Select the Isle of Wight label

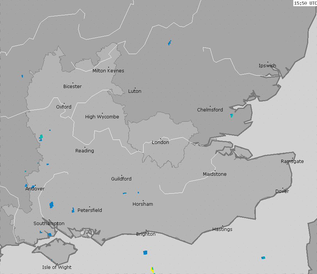57,267
